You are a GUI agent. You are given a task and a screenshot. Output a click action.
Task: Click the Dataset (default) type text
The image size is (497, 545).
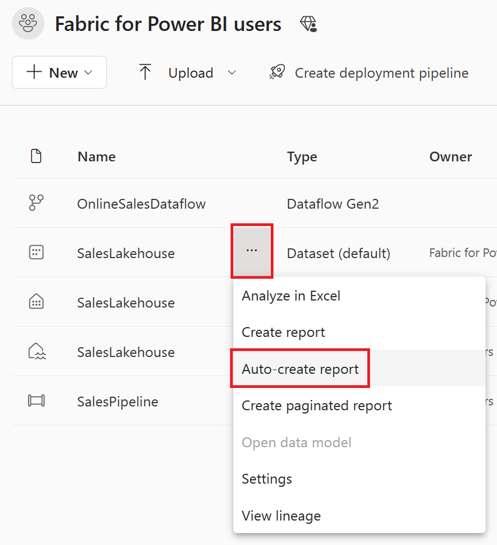click(339, 253)
